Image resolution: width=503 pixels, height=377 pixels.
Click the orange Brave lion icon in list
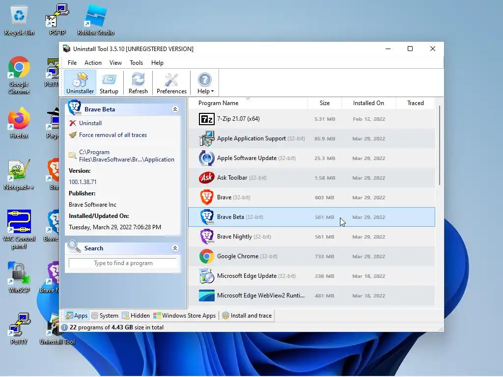click(207, 197)
